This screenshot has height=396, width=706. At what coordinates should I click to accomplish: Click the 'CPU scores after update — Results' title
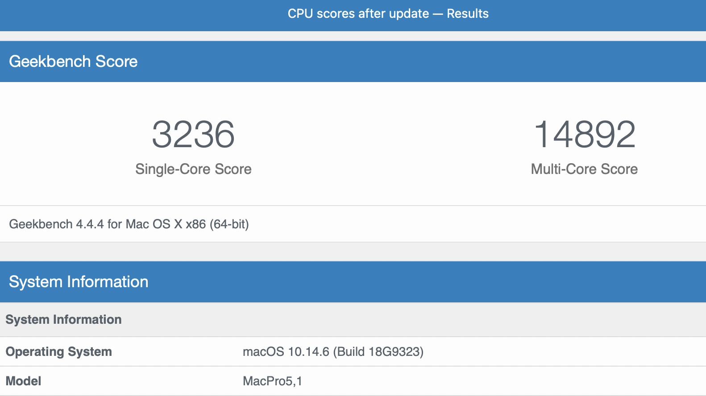click(x=388, y=13)
